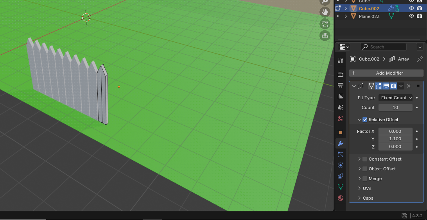Click the Factor Z value field
The width and height of the screenshot is (427, 220).
[395, 147]
